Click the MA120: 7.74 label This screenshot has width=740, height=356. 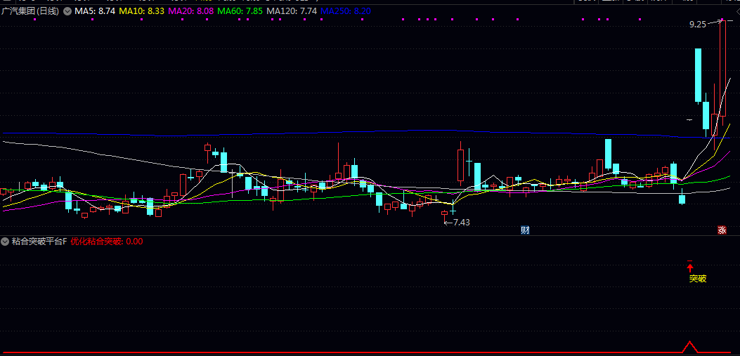click(292, 11)
